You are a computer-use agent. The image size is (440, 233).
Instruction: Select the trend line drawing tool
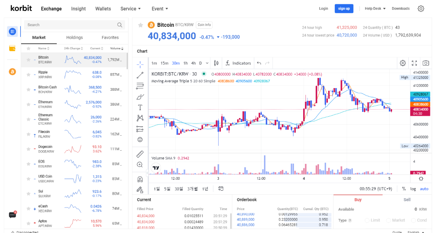[x=140, y=75]
